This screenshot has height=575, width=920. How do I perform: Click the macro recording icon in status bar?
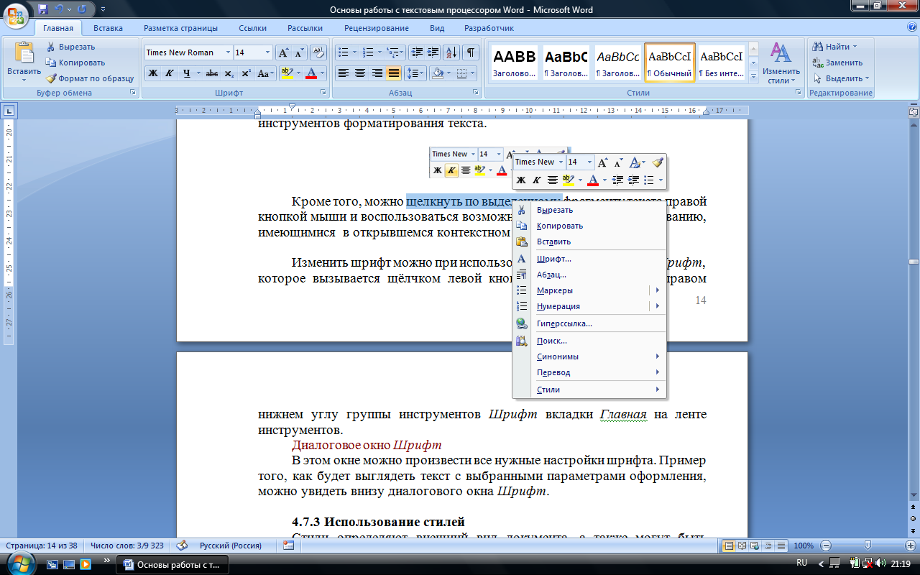click(x=289, y=546)
